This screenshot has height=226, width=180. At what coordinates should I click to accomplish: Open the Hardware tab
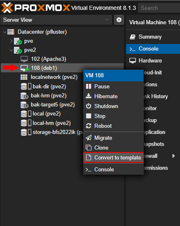pyautogui.click(x=153, y=61)
